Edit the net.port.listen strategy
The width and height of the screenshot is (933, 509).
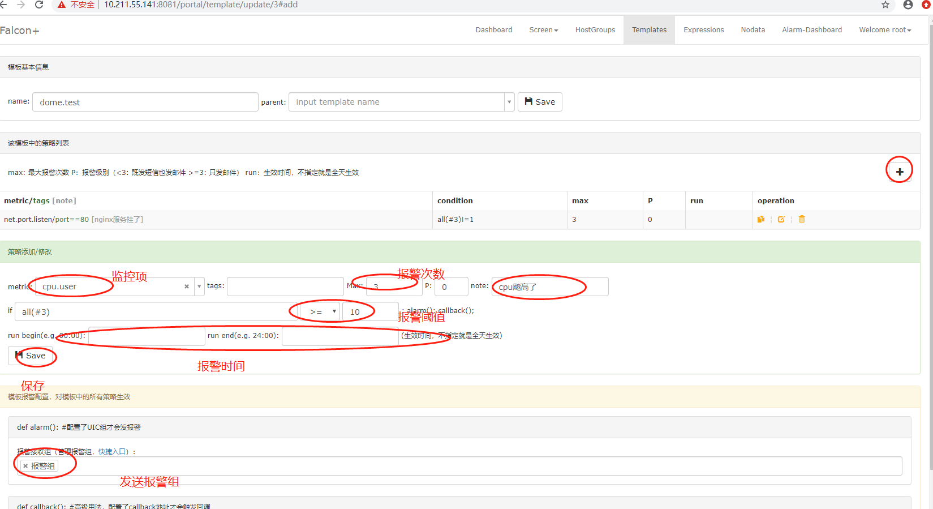pyautogui.click(x=781, y=220)
